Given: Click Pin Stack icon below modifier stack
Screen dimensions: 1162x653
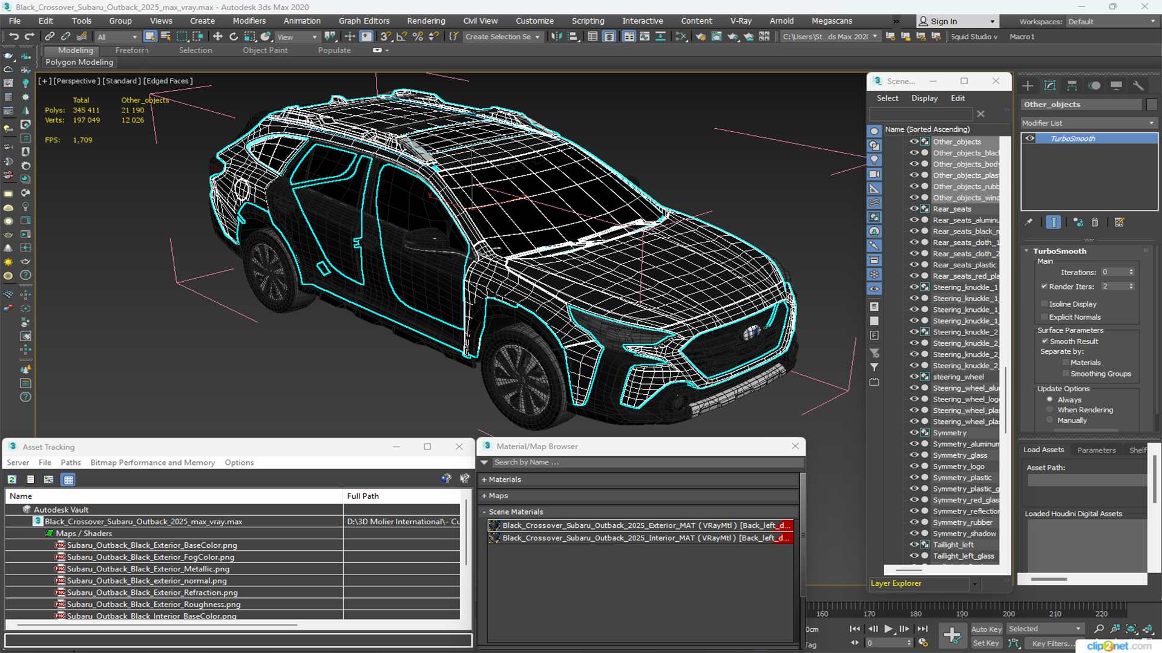Looking at the screenshot, I should click(x=1029, y=222).
